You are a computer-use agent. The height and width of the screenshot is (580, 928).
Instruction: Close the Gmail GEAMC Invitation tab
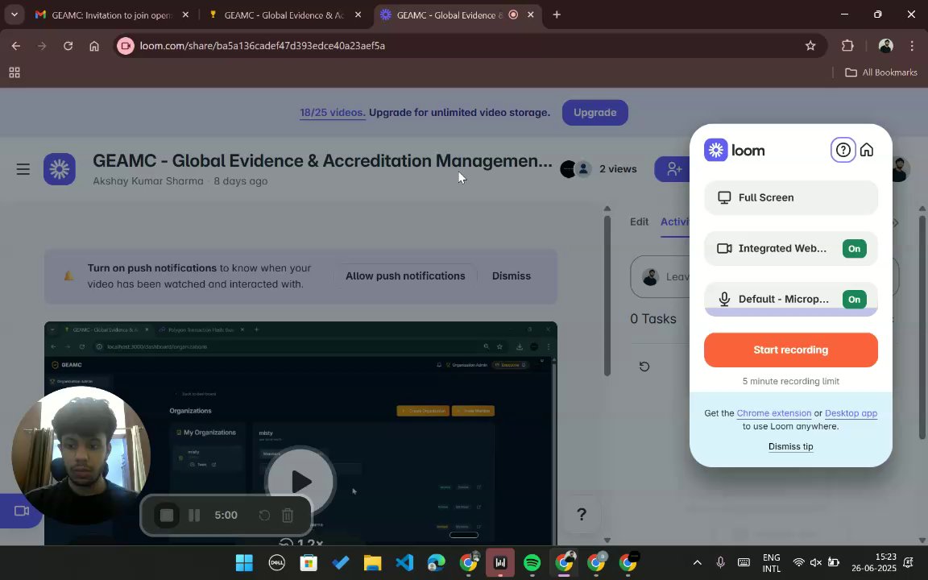pyautogui.click(x=185, y=14)
